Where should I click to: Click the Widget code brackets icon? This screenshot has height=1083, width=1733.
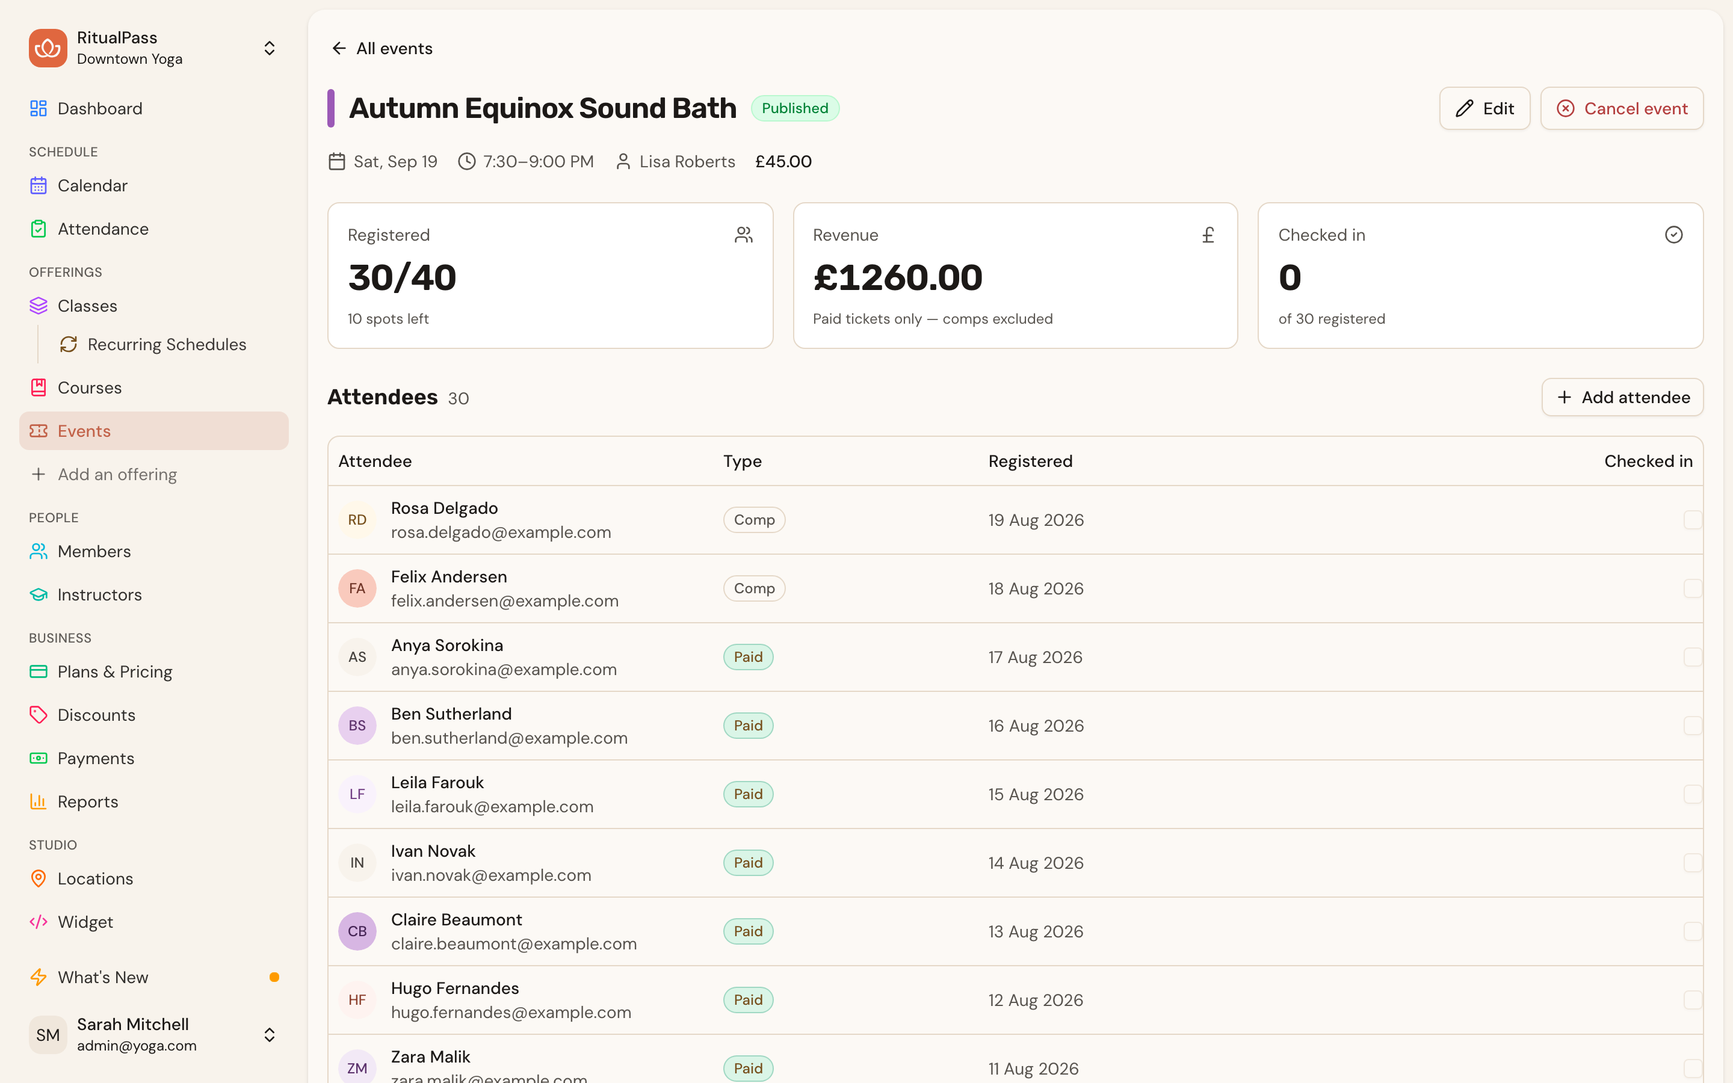(x=39, y=922)
